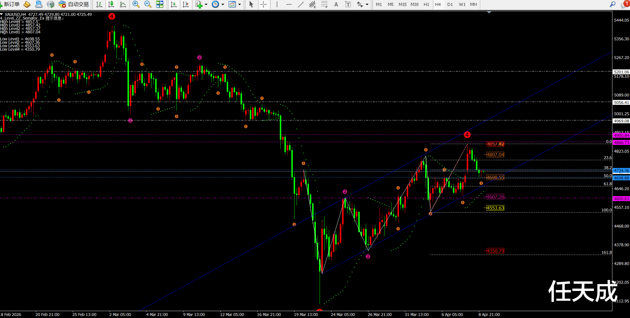Click the zoom out magnifier icon
630x318 pixels.
pyautogui.click(x=148, y=4)
